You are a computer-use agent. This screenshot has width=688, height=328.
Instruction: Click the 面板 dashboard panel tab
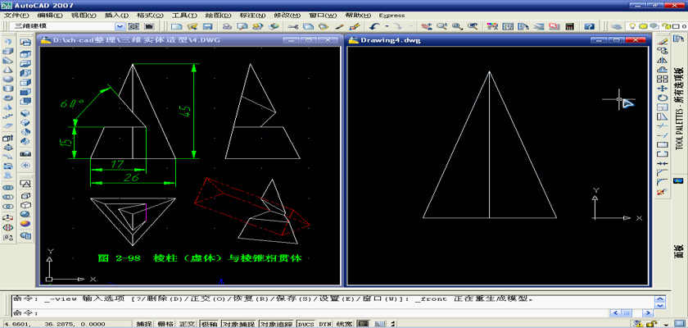tap(677, 252)
